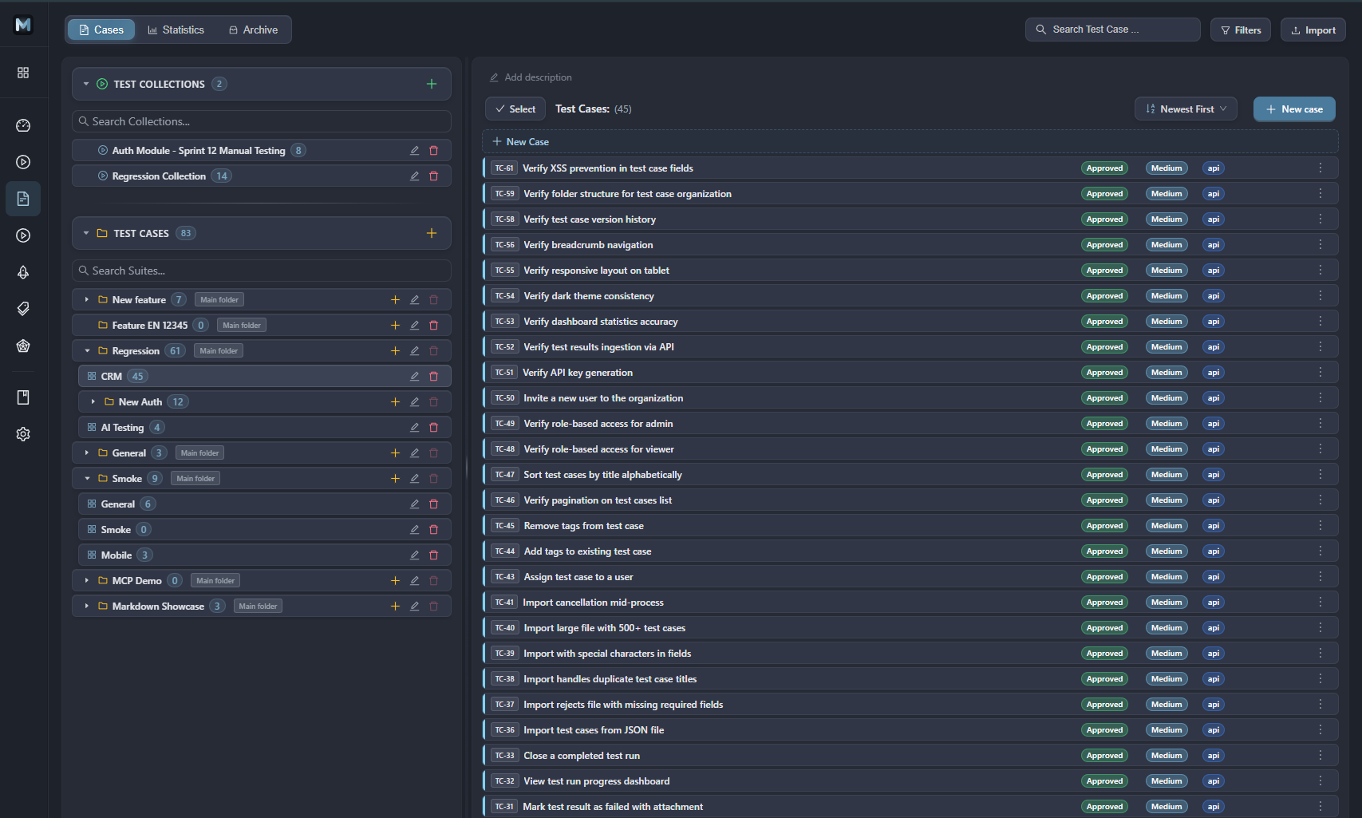Add a new test collection with plus icon
This screenshot has width=1362, height=818.
click(432, 84)
